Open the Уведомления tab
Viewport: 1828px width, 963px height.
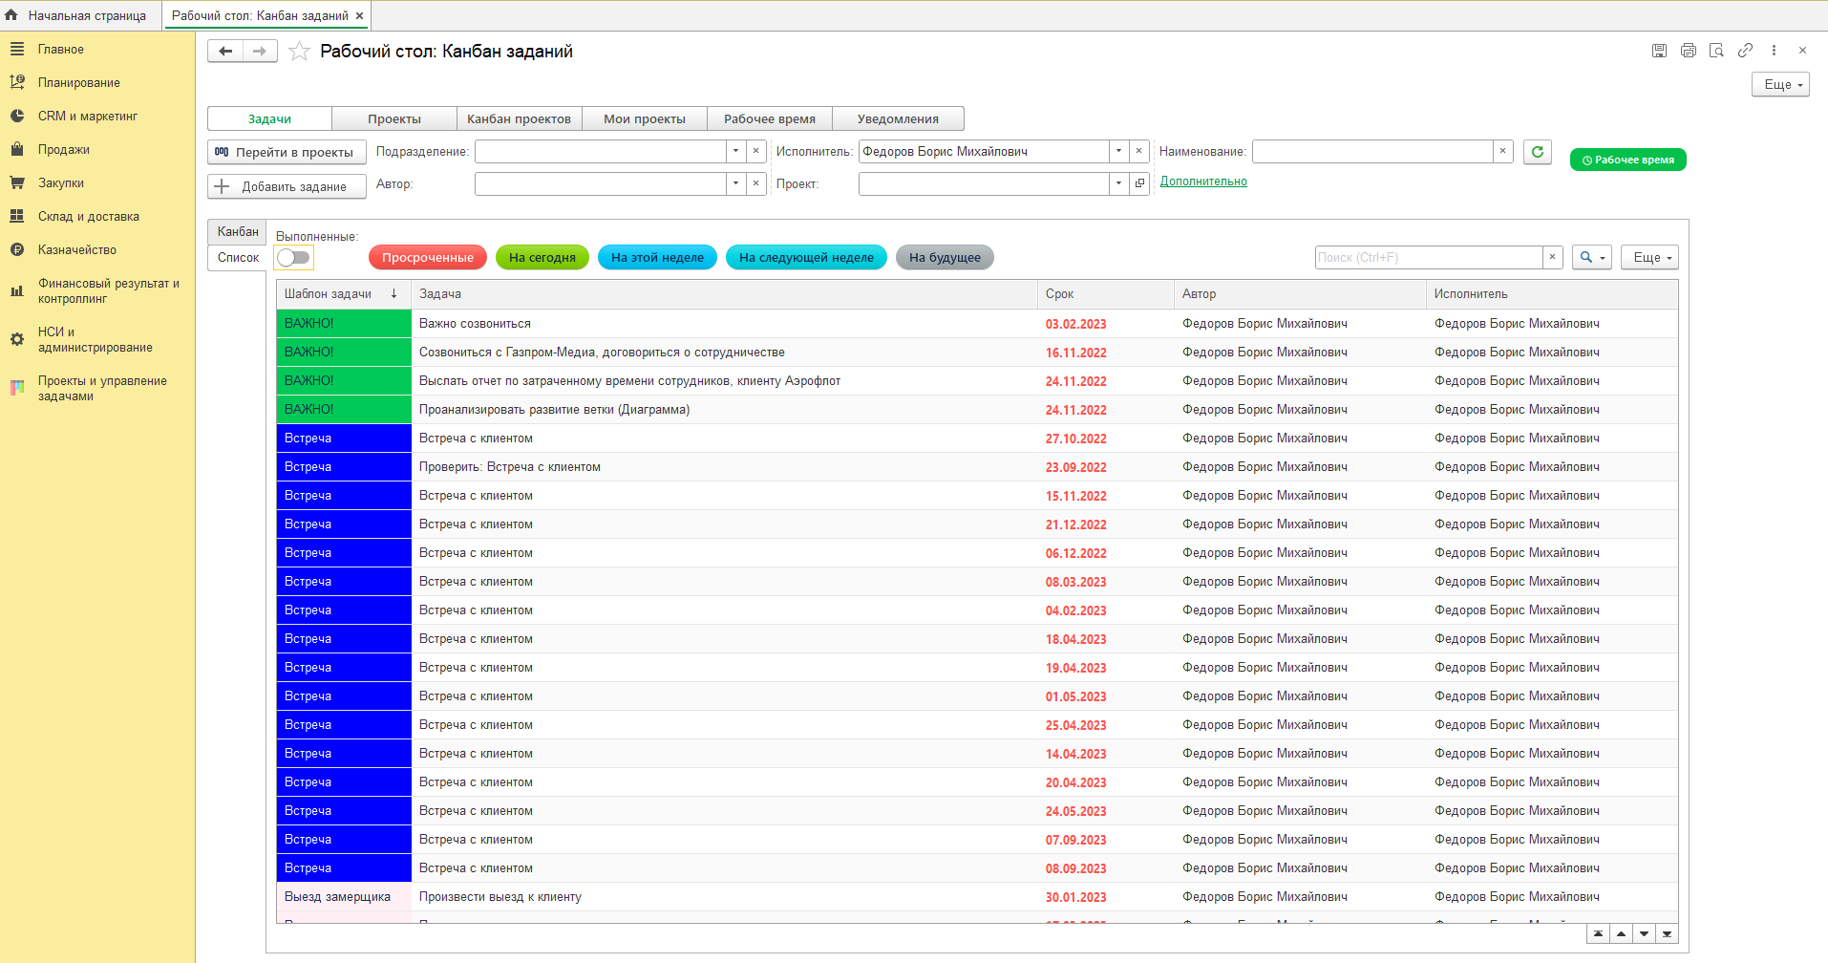[x=898, y=118]
